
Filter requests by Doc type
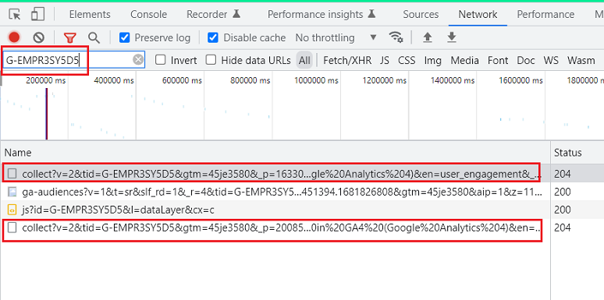526,60
